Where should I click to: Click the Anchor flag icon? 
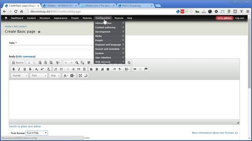[x=146, y=69]
